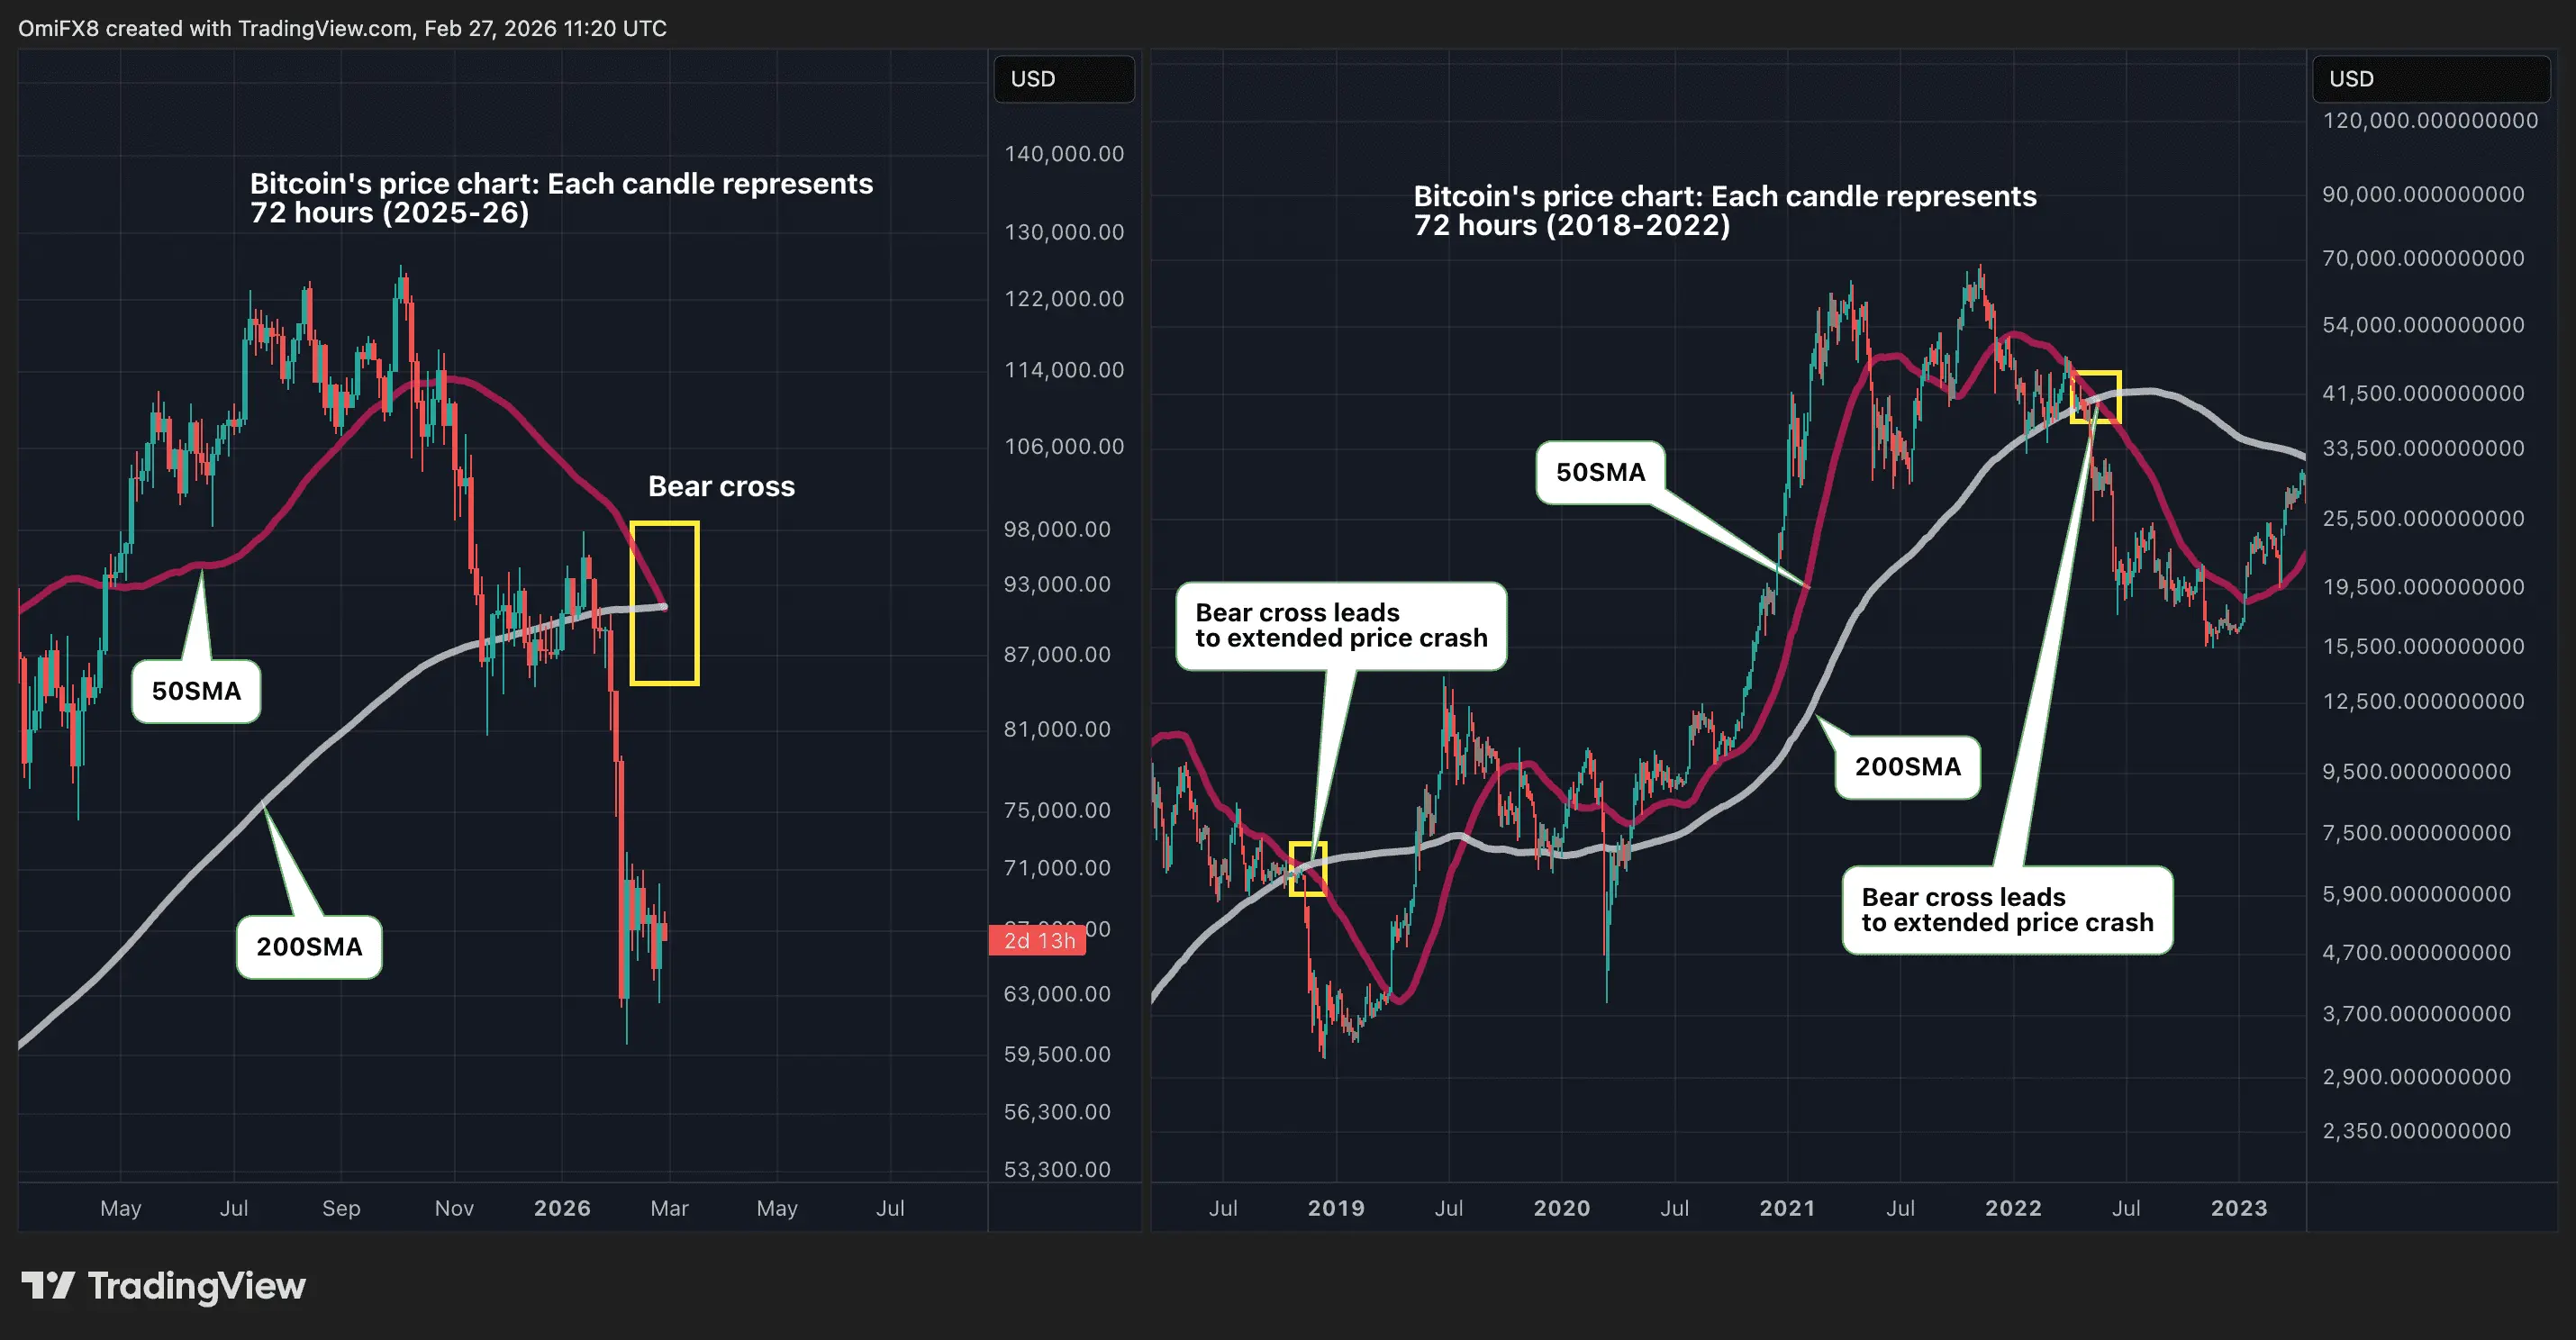Viewport: 2576px width, 1340px height.
Task: Click the 2025-26 Bitcoin price chart title text
Action: 561,198
